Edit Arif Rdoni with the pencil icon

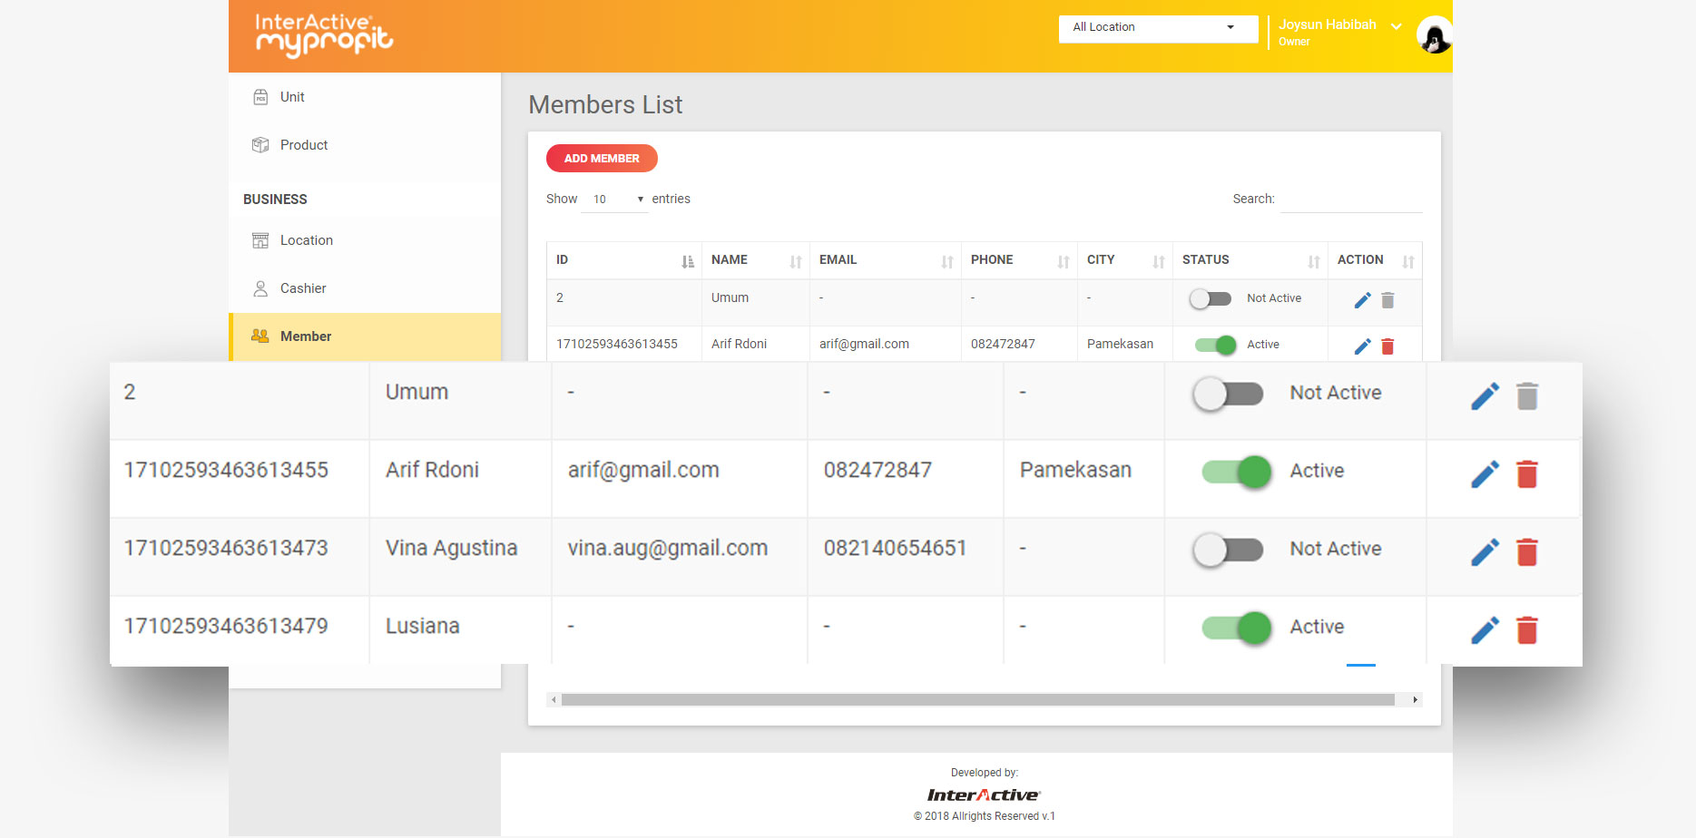[1485, 473]
